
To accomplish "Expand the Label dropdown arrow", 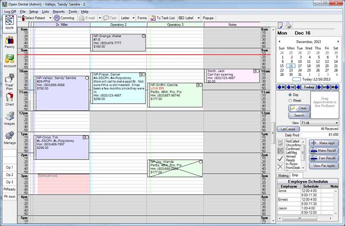I will (x=199, y=18).
